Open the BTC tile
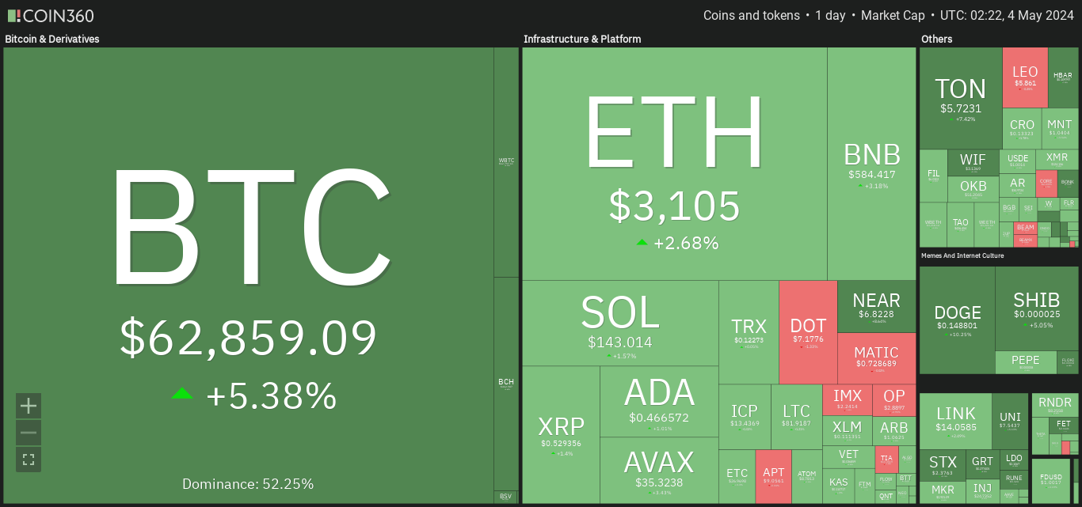 tap(249, 275)
